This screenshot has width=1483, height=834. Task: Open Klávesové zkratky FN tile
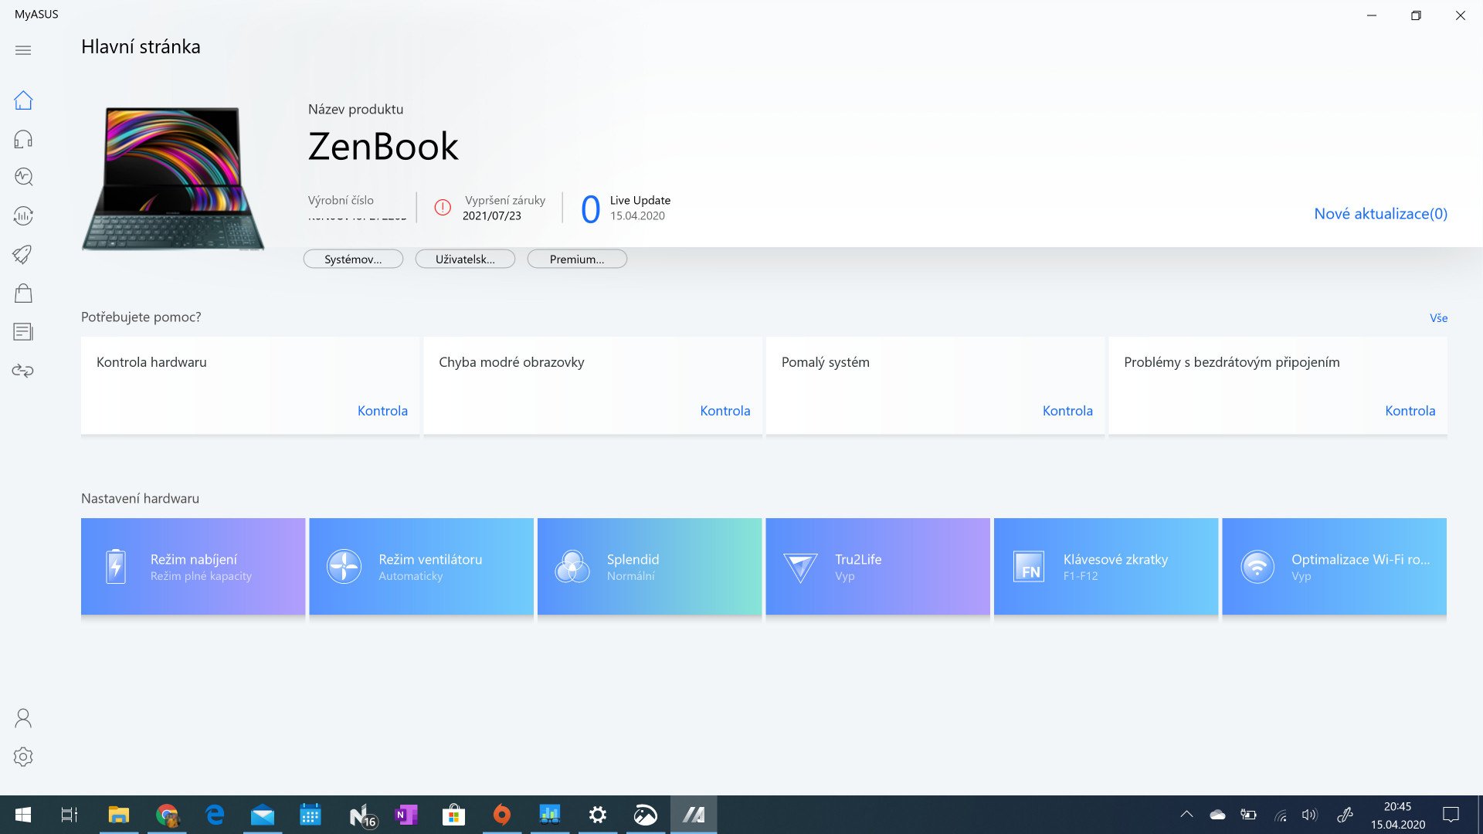coord(1106,566)
